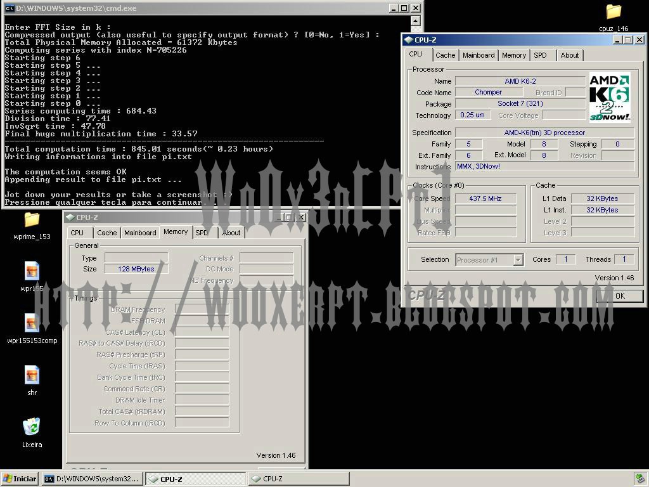Close the cmd.exe window
The width and height of the screenshot is (649, 487).
pyautogui.click(x=416, y=8)
